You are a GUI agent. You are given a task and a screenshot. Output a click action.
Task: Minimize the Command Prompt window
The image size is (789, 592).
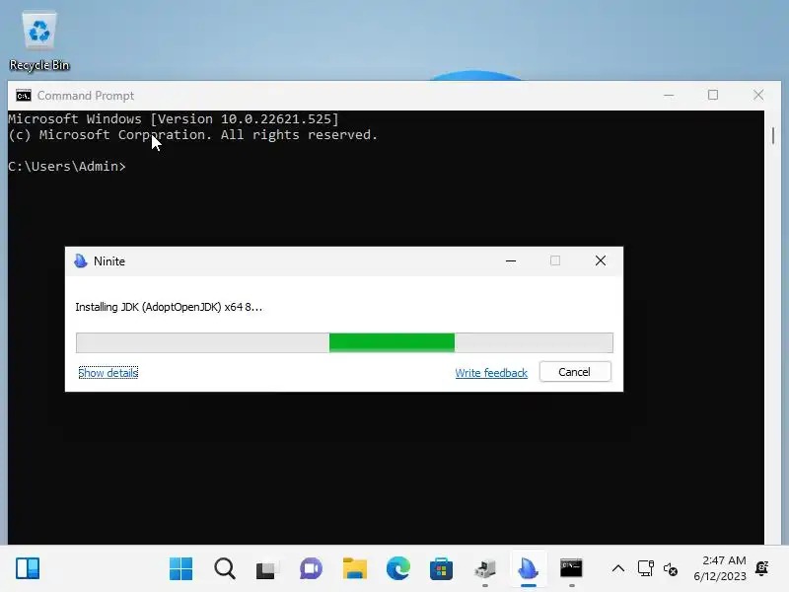point(669,95)
